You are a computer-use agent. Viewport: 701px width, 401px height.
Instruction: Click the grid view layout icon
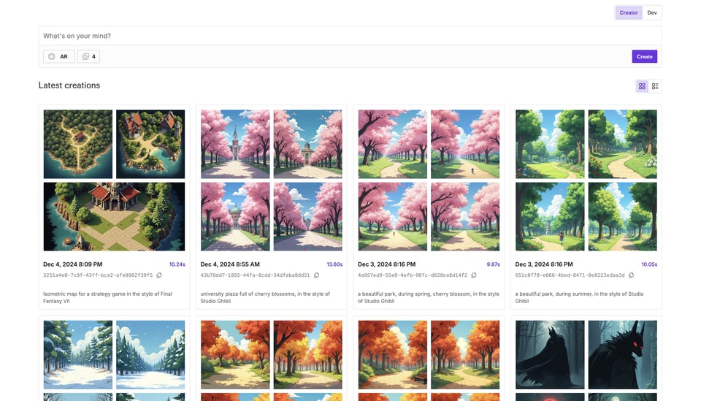(x=642, y=86)
